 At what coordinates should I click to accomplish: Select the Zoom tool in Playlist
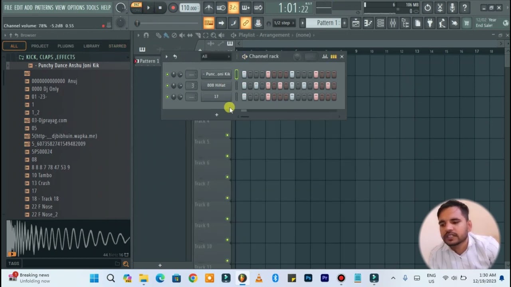tap(213, 35)
